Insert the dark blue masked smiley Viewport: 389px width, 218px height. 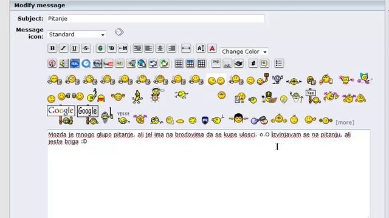coord(205,121)
